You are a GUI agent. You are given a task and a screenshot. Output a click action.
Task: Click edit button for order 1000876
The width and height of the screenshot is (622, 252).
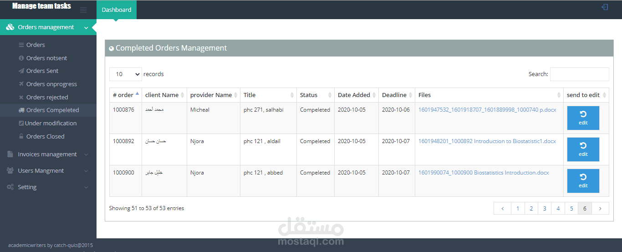[x=583, y=118]
